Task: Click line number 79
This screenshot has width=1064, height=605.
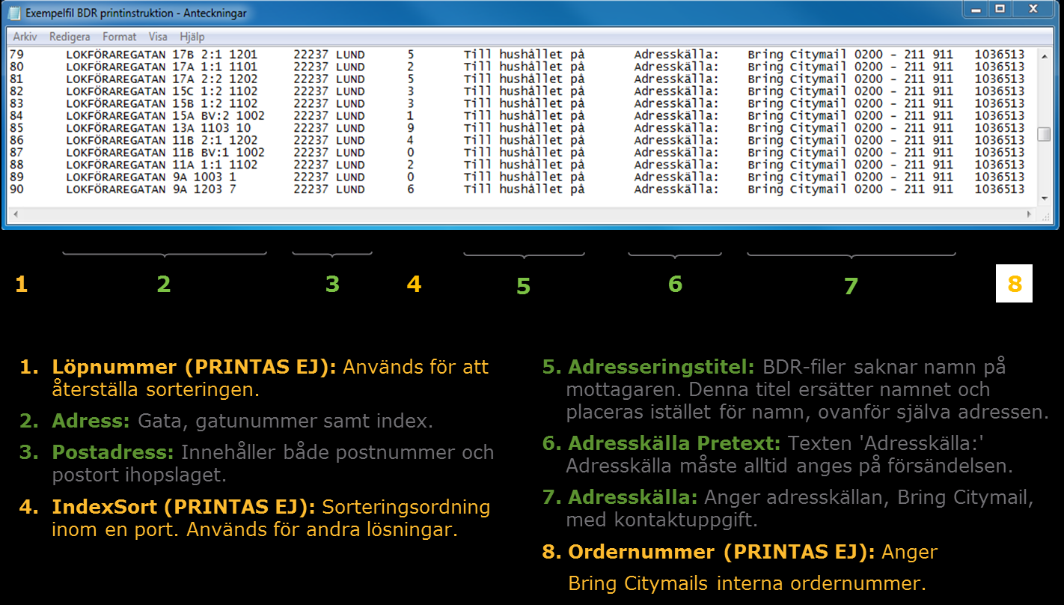Action: tap(16, 55)
